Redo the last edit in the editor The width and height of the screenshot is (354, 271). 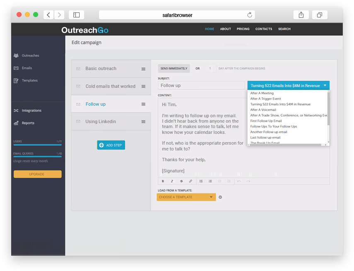click(248, 181)
